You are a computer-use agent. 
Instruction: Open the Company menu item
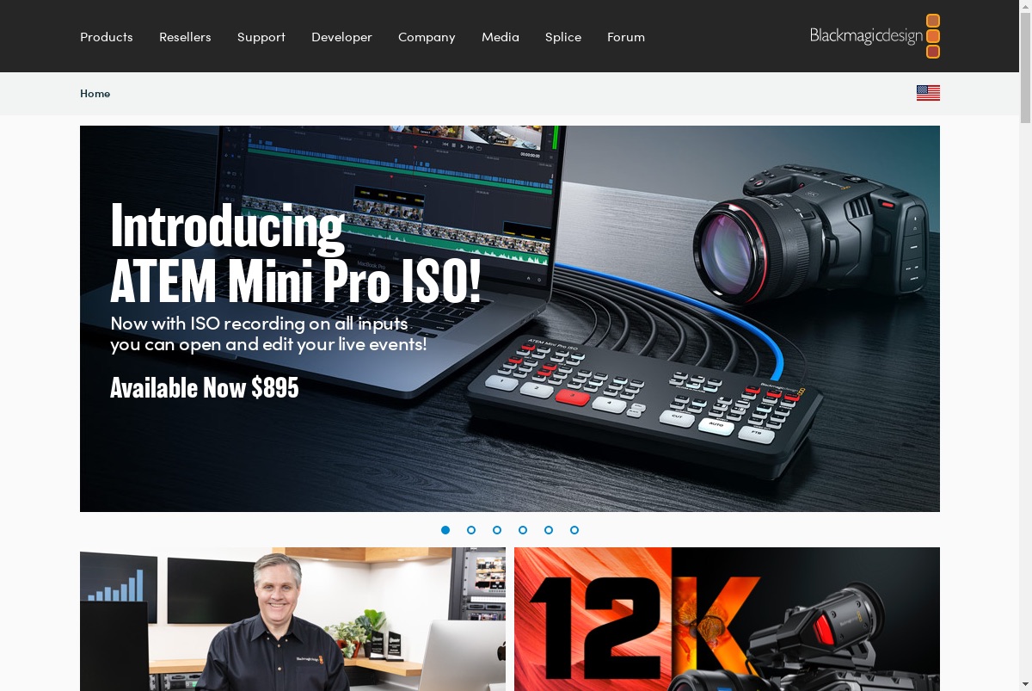pos(427,37)
